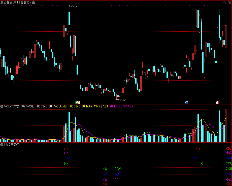The height and width of the screenshot is (186, 232).
Task: Click the tallest volume bar at far right
Action: [226, 126]
